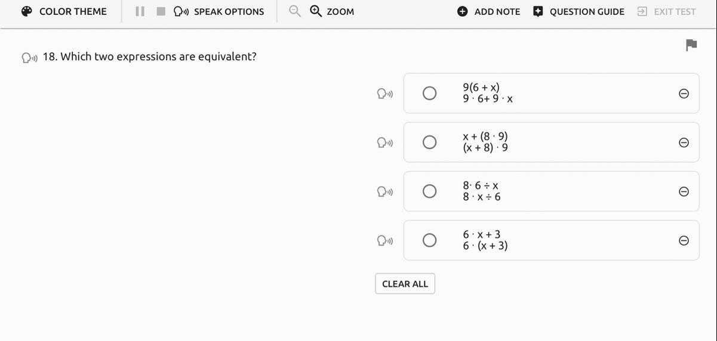This screenshot has width=717, height=341.
Task: Open the Color Theme palette
Action: click(x=64, y=11)
